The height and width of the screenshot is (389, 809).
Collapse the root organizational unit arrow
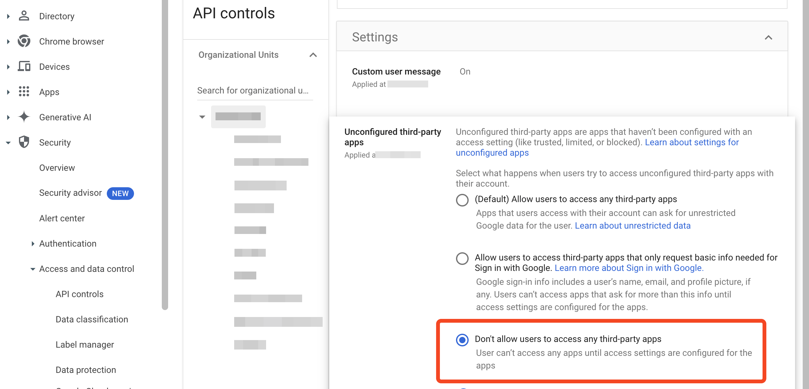tap(202, 117)
